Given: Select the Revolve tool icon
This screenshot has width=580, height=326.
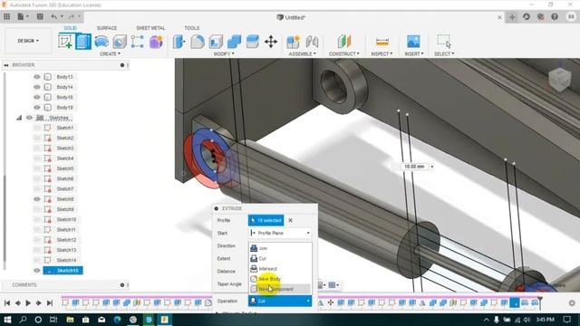Looking at the screenshot, I should pyautogui.click(x=101, y=42).
